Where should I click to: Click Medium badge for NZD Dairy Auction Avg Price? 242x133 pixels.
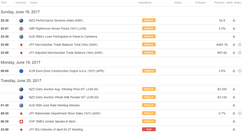click(149, 89)
